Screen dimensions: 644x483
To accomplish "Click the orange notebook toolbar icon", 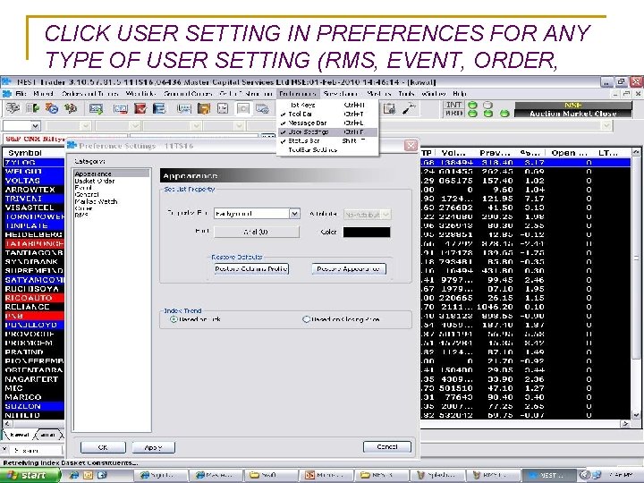I will click(x=203, y=109).
